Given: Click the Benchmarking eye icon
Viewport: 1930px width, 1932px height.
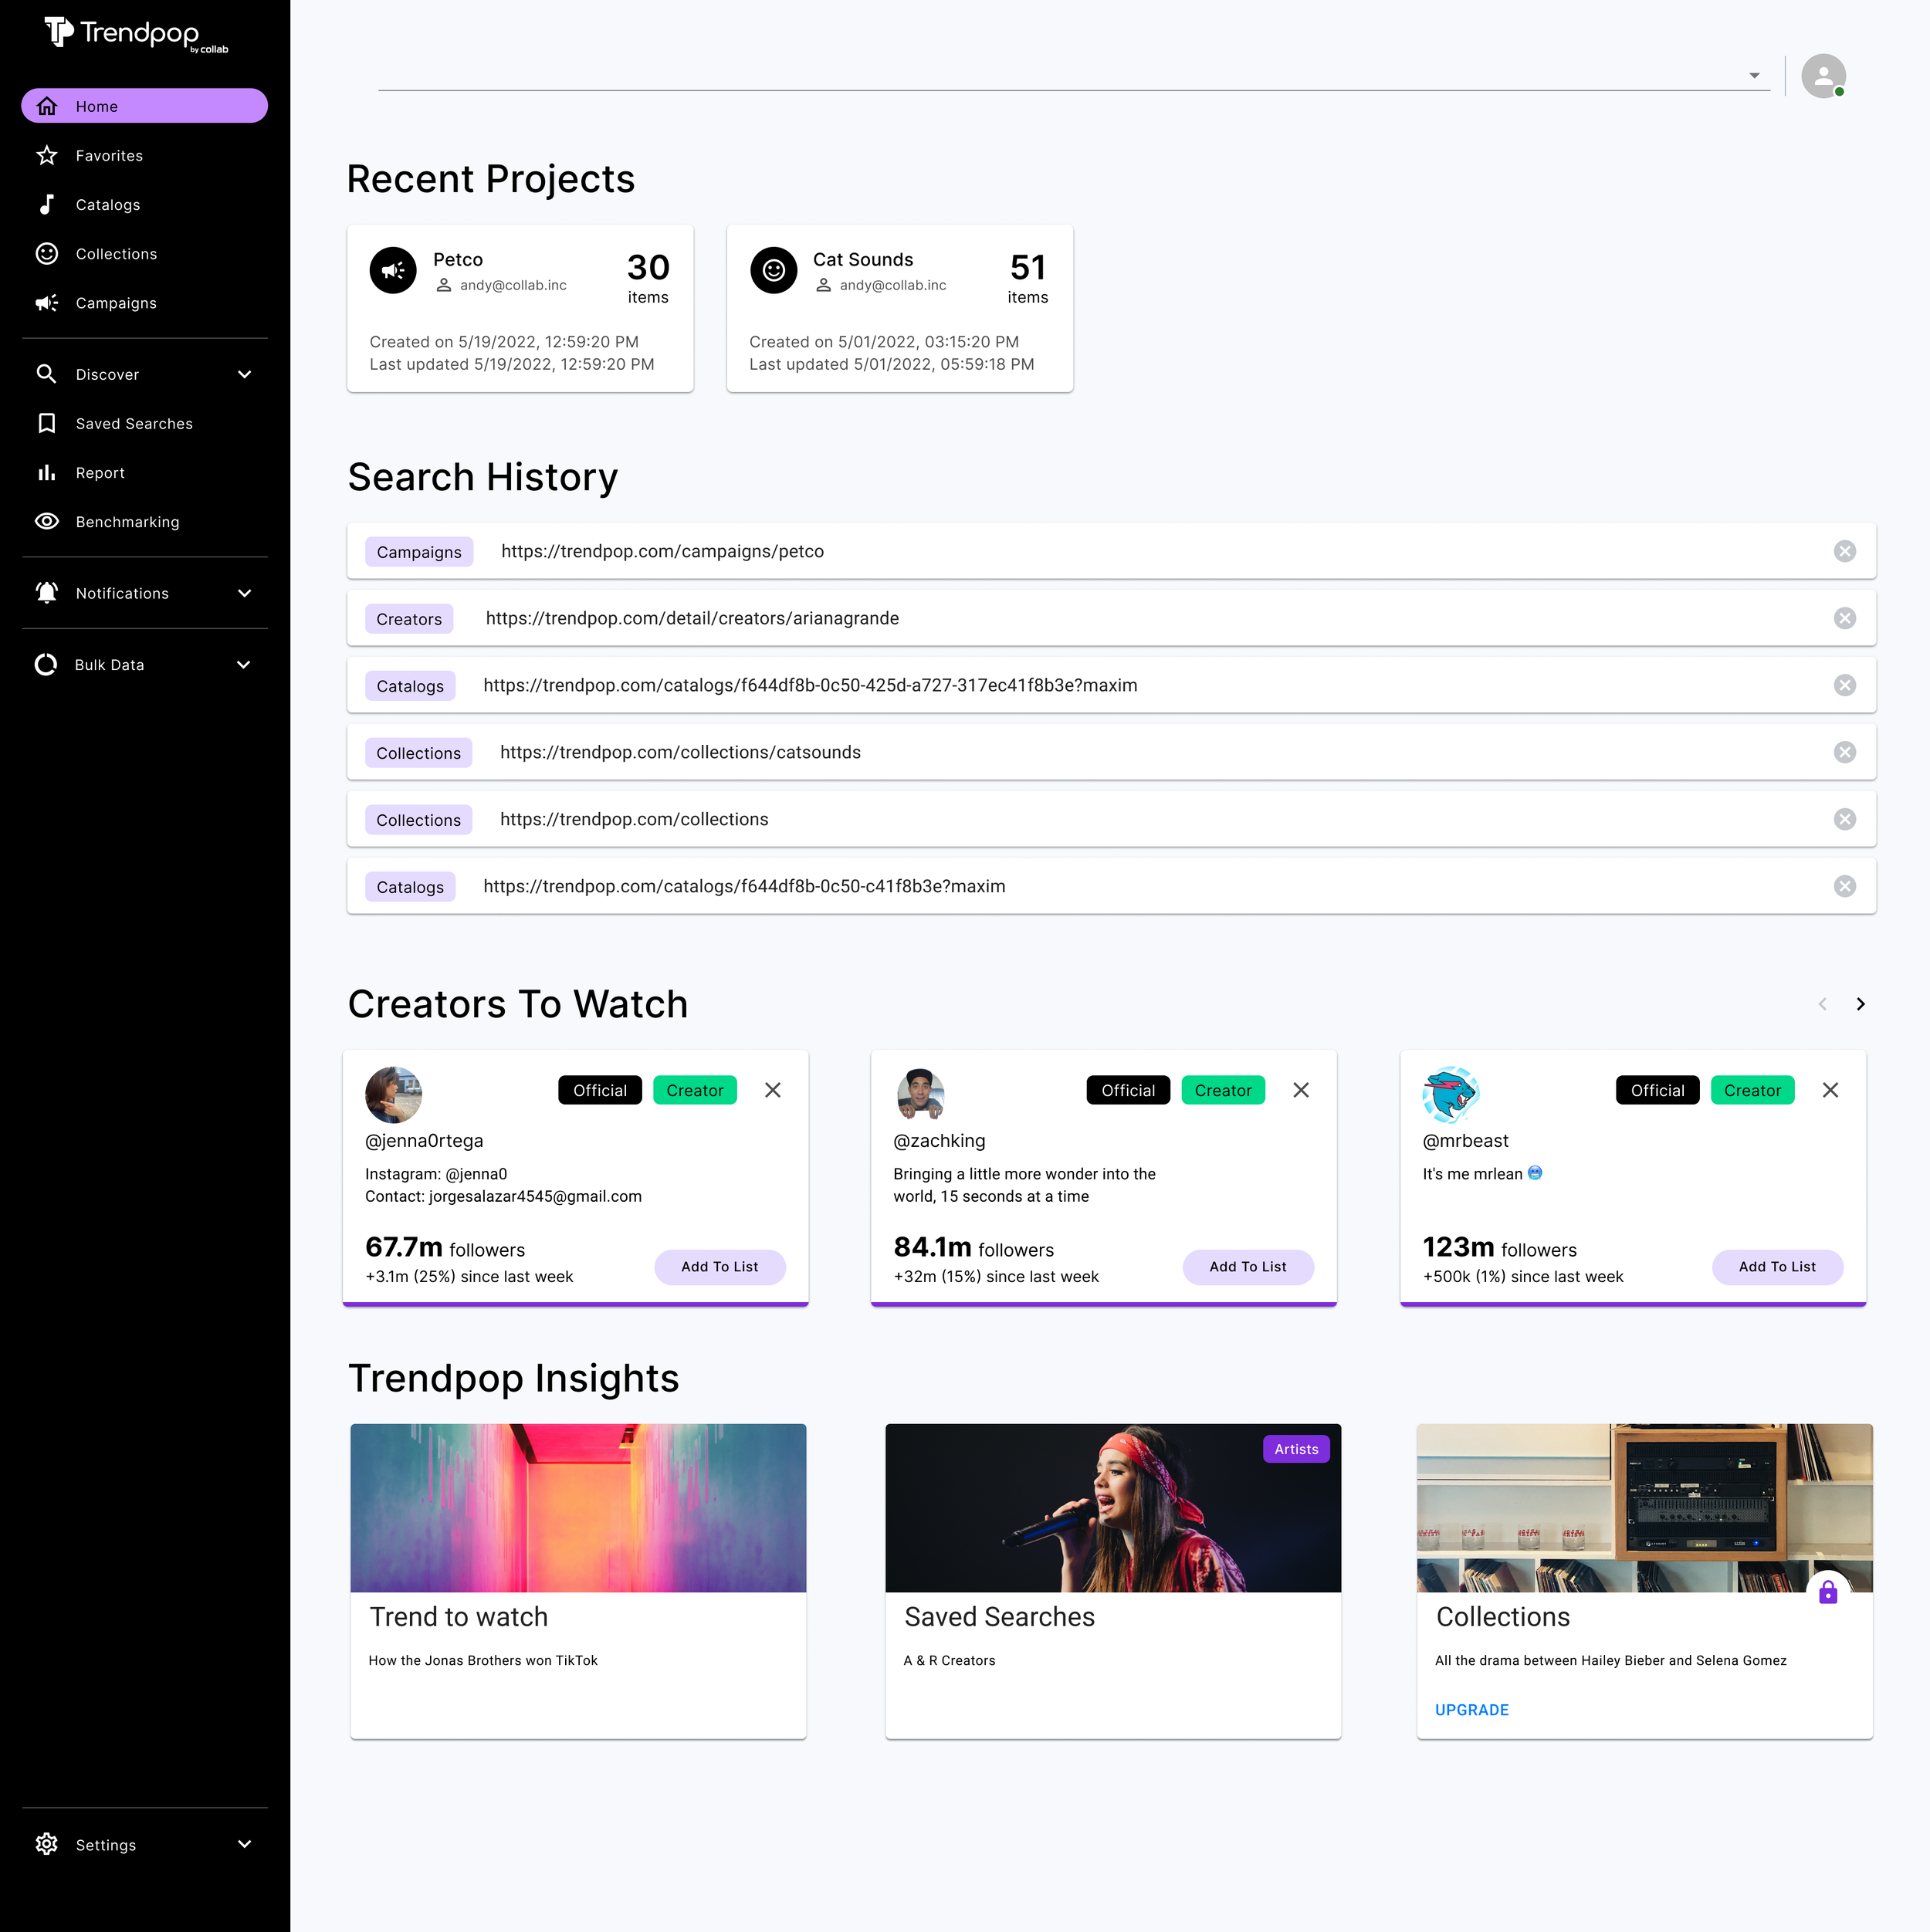Looking at the screenshot, I should click(47, 521).
